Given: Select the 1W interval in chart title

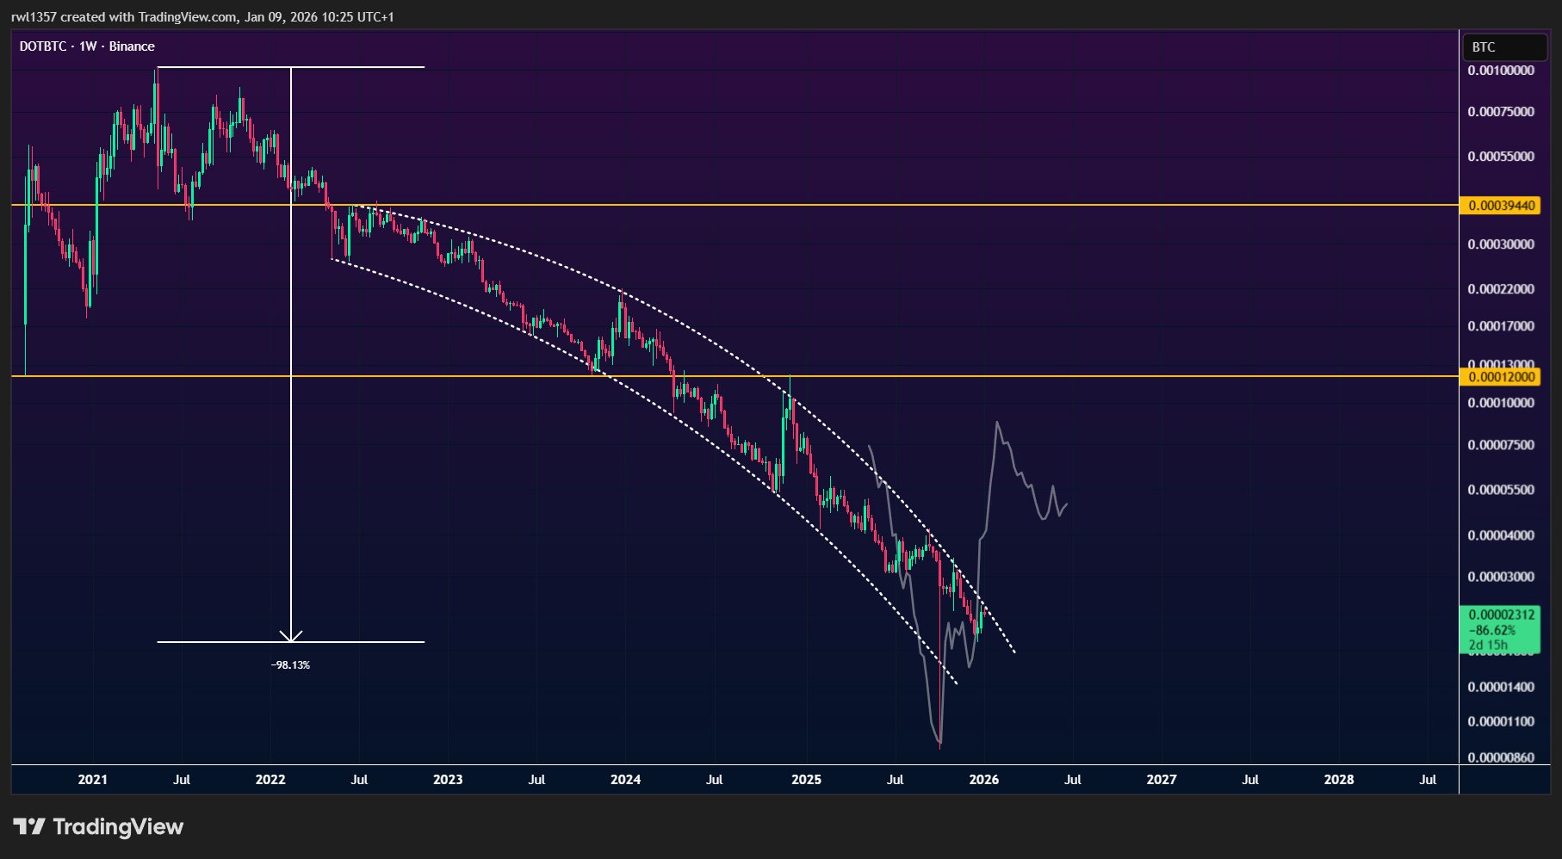Looking at the screenshot, I should tap(88, 46).
